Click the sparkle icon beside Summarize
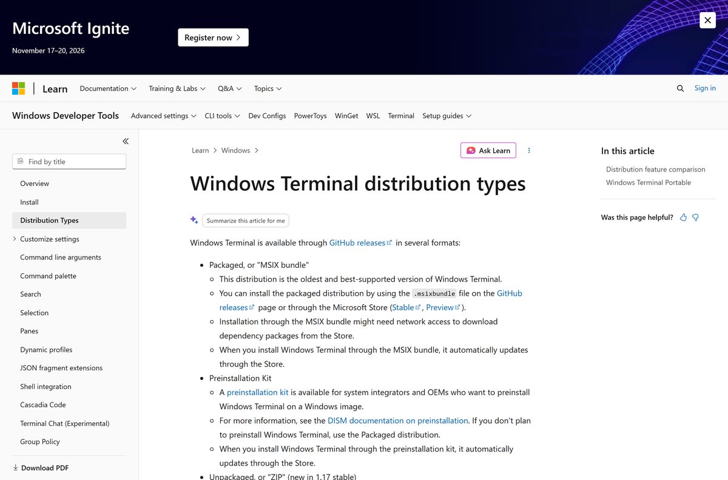Screen dimensions: 728x480 (194, 220)
